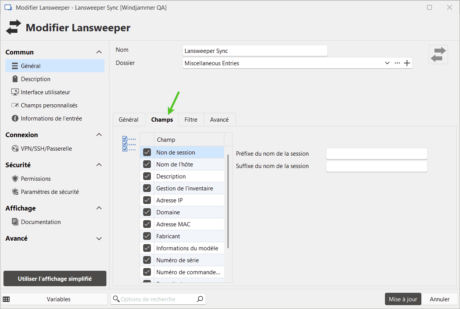Click Suffixe du nom de la session field
This screenshot has height=309, width=460.
pyautogui.click(x=377, y=166)
